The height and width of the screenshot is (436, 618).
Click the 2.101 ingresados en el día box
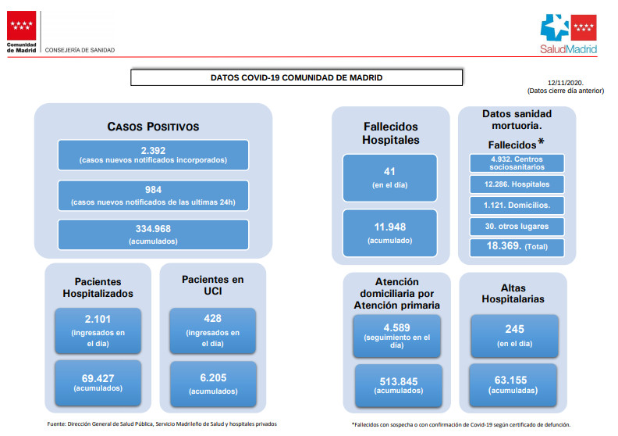[x=98, y=331]
